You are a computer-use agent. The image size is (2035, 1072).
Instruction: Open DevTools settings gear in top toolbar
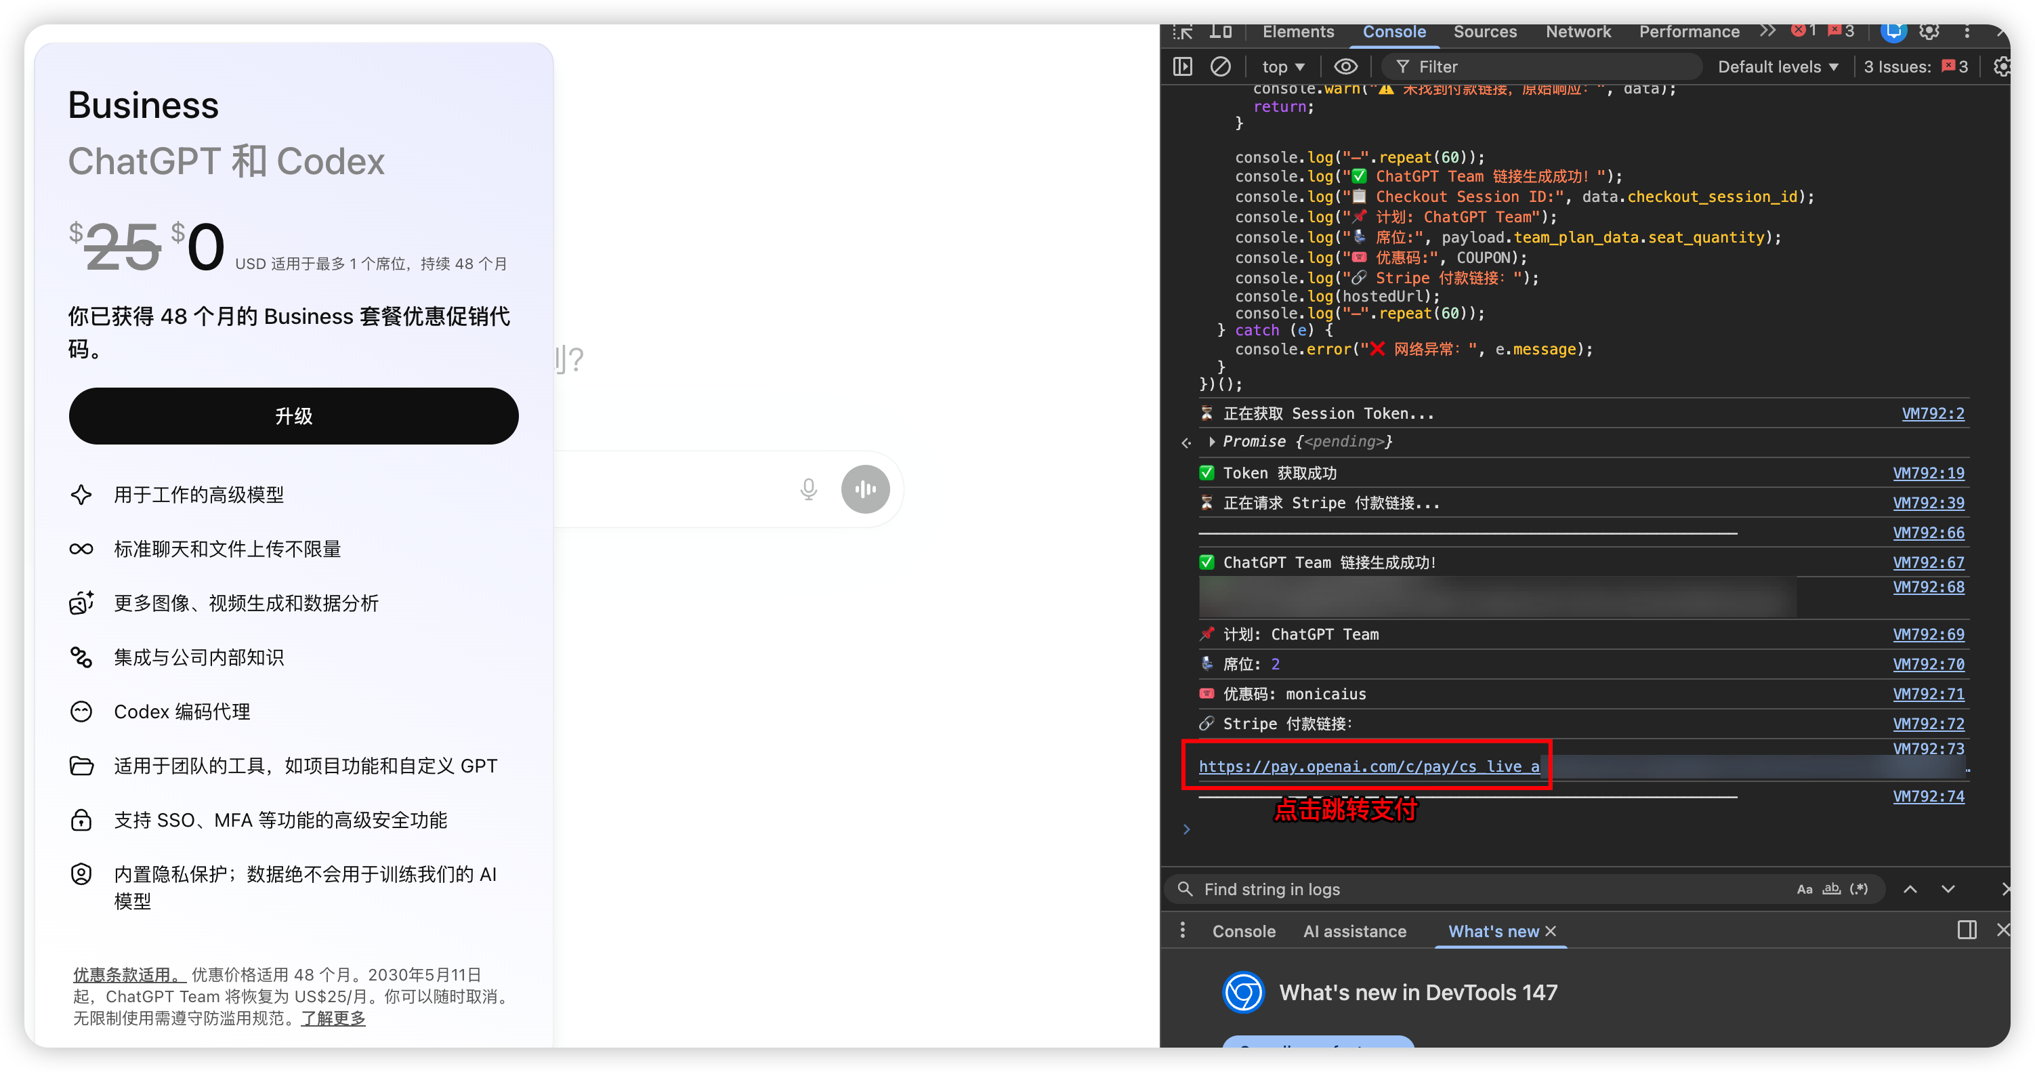point(1929,32)
